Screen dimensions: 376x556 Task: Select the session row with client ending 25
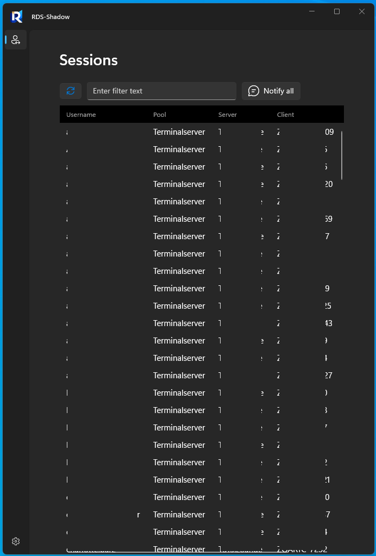200,305
